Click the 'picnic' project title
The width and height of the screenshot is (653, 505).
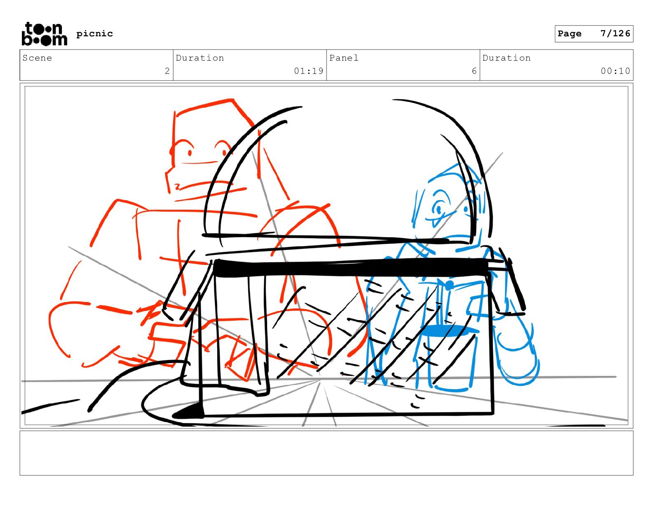click(94, 33)
